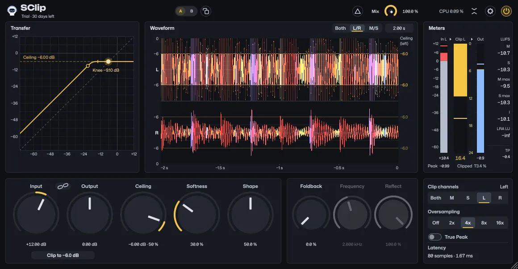518x269 pixels.
Task: Select preset slot A
Action: pyautogui.click(x=180, y=11)
